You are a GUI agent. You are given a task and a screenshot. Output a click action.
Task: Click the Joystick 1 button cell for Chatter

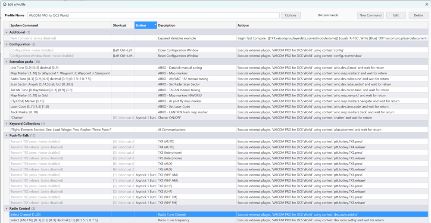click(146, 118)
